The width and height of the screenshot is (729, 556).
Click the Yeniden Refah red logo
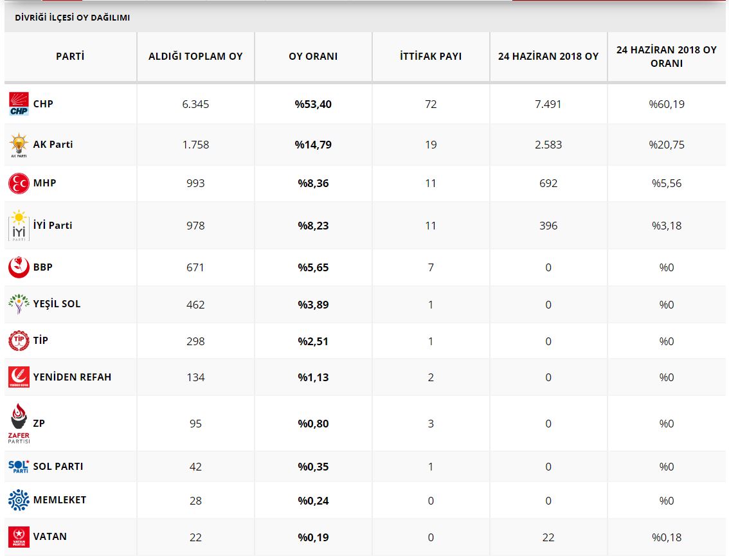[x=19, y=377]
